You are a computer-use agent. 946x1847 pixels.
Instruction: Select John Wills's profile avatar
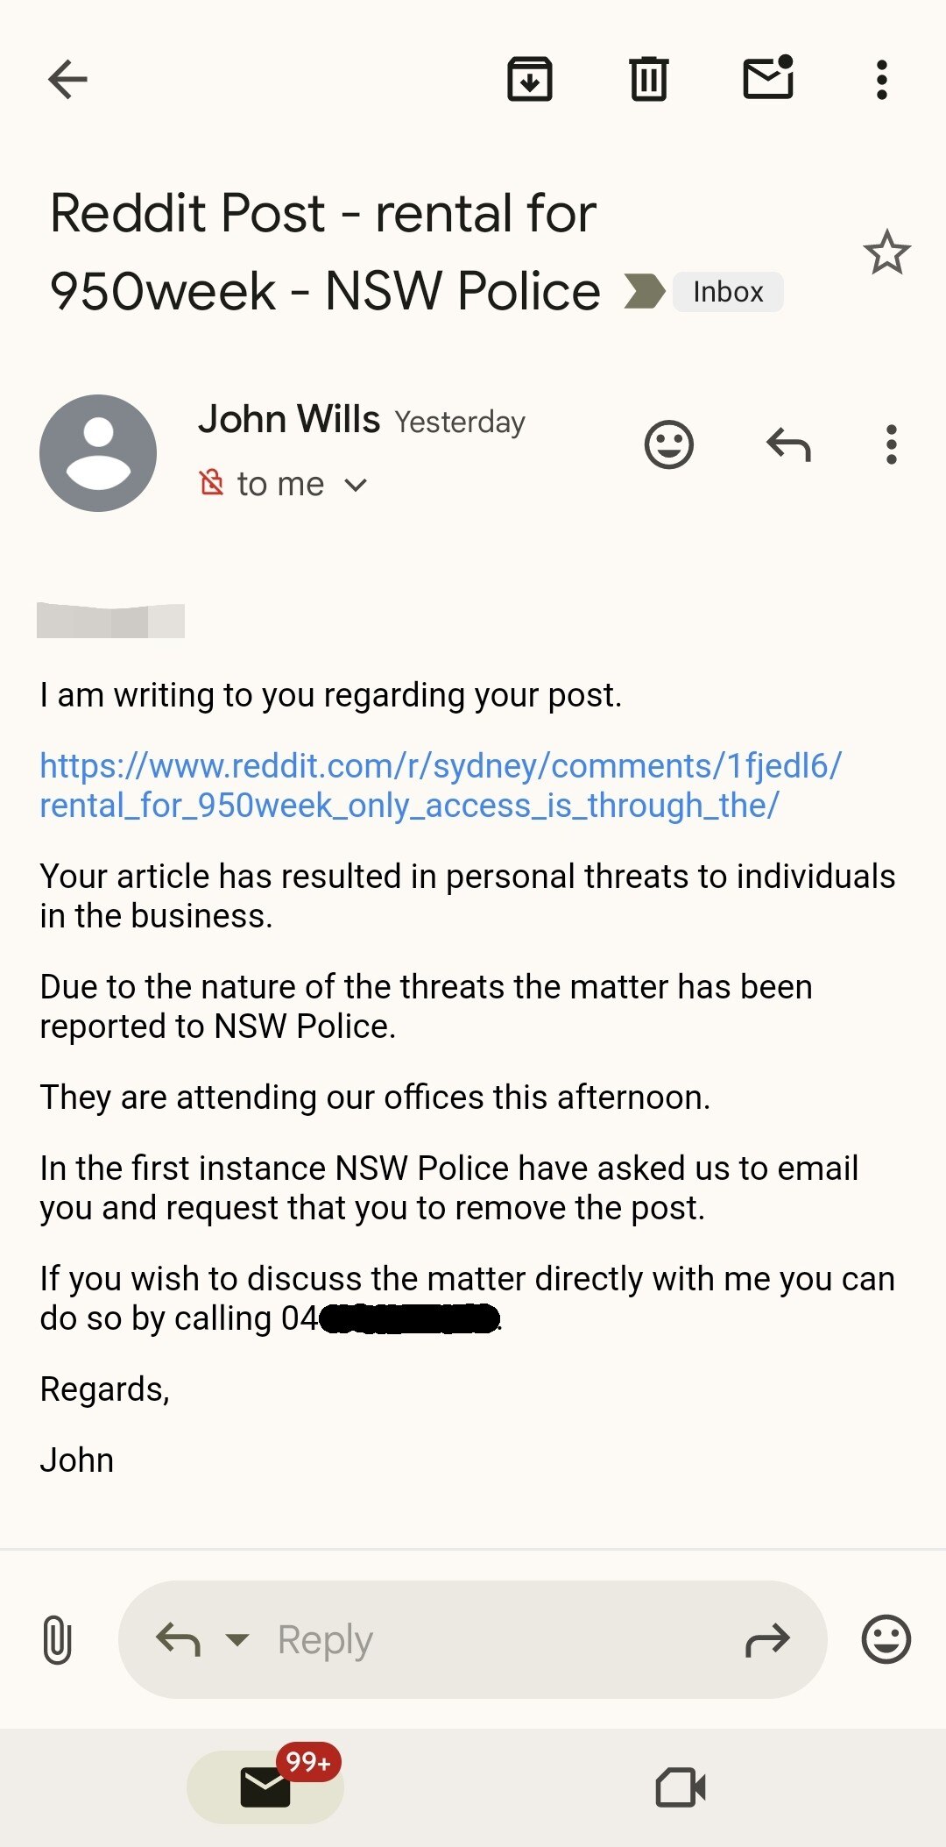tap(98, 452)
